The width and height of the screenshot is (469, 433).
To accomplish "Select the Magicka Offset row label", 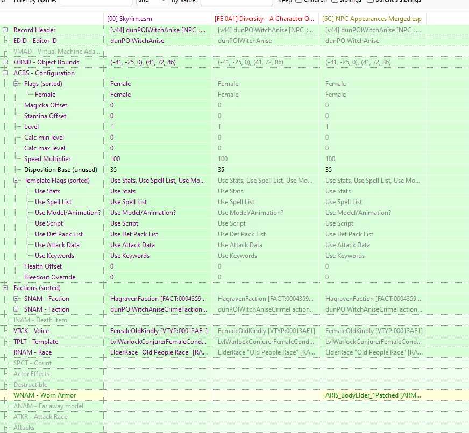I will (x=46, y=105).
